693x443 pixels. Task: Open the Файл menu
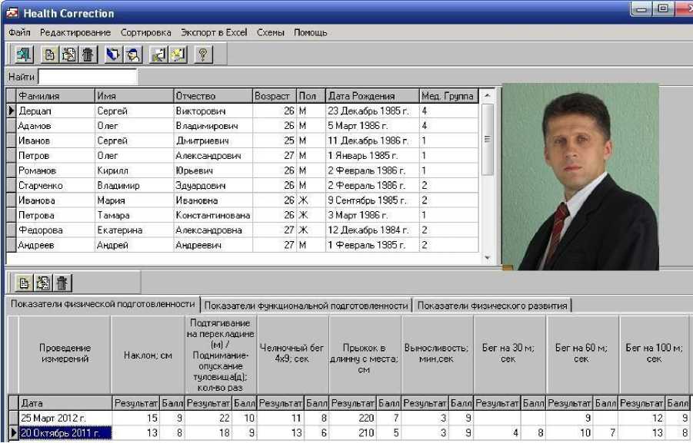(x=19, y=32)
